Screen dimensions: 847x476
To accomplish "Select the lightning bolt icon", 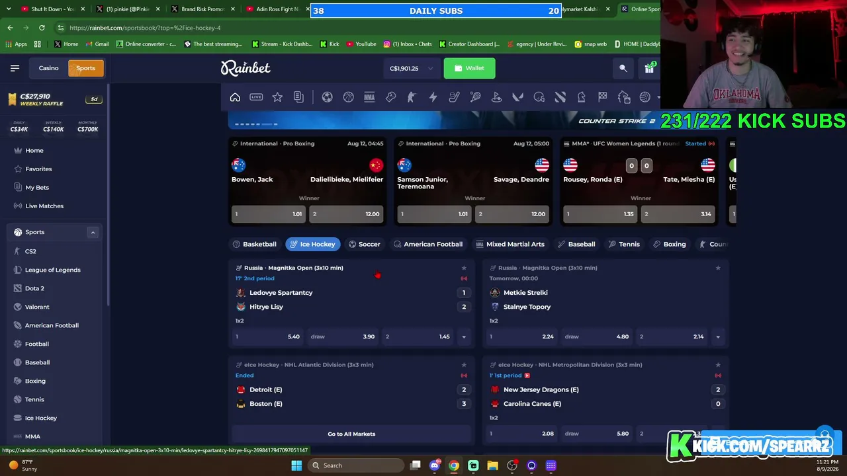I will (x=433, y=97).
